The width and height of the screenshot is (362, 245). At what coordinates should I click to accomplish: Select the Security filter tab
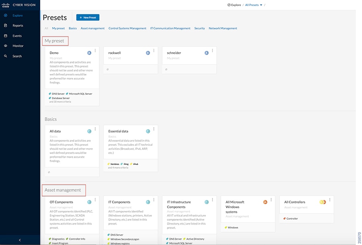[200, 29]
